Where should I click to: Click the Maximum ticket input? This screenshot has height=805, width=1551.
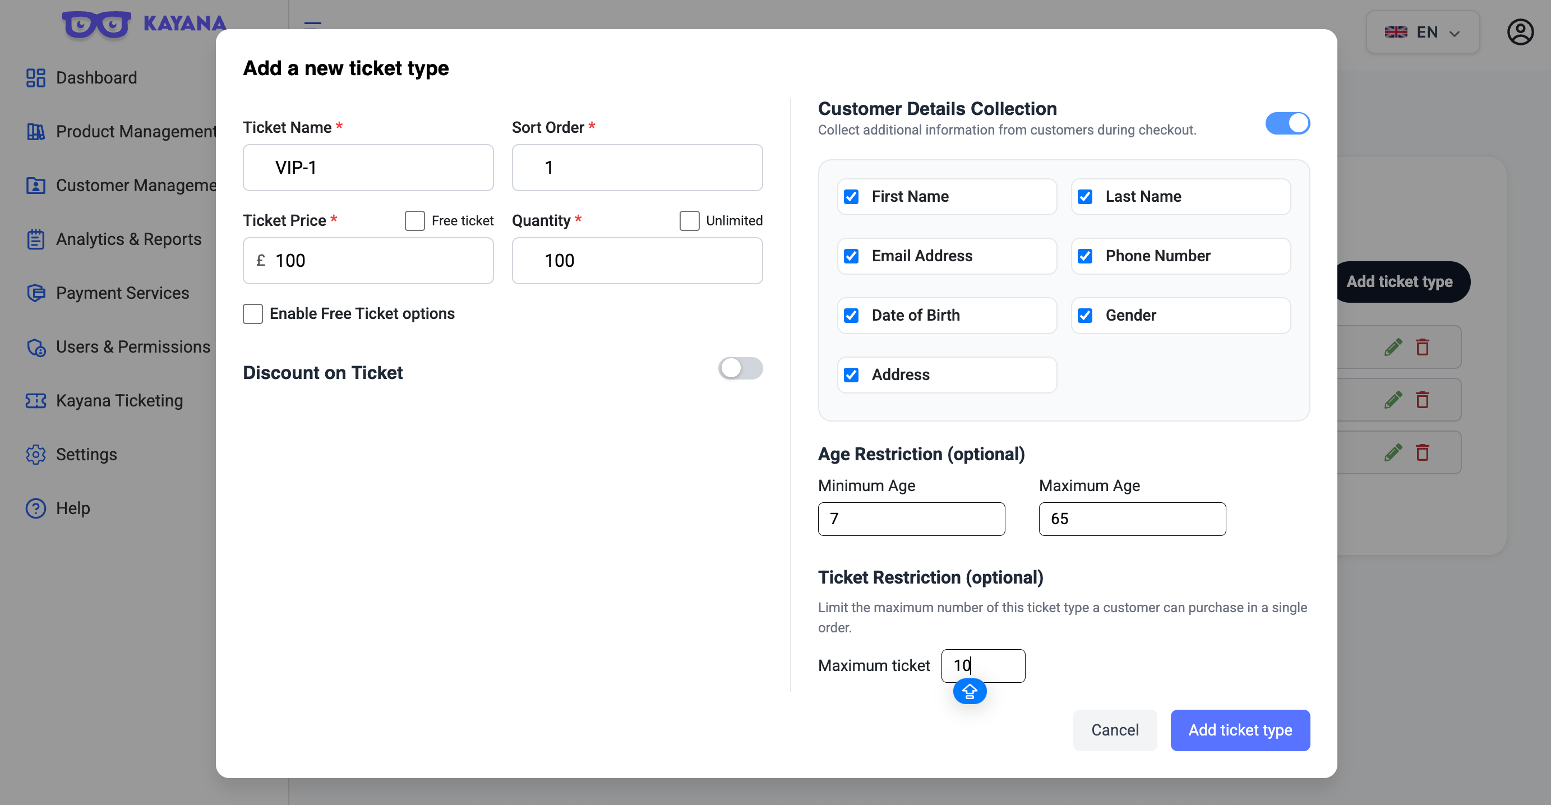(x=983, y=665)
